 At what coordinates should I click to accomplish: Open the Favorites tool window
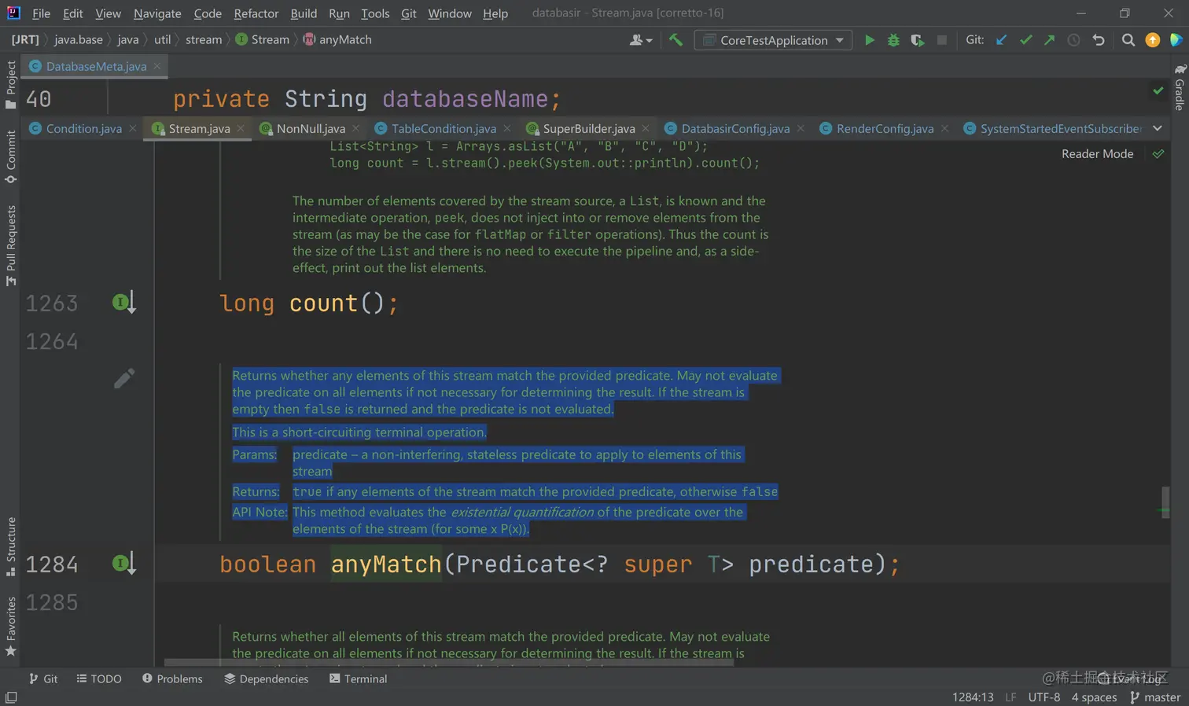[11, 627]
